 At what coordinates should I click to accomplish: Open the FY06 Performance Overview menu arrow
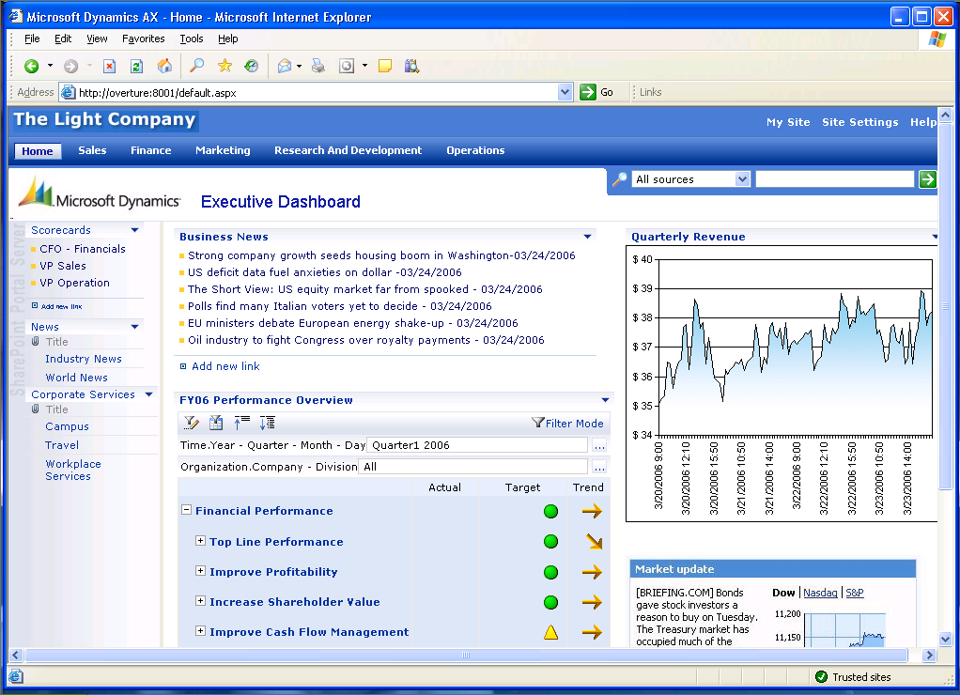[x=606, y=400]
